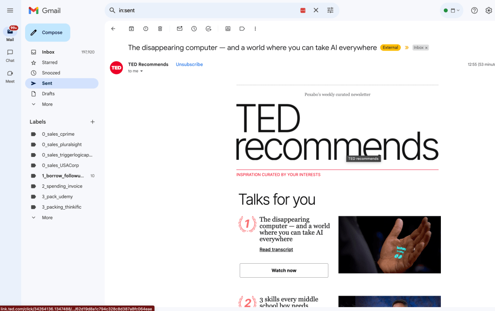495x311 pixels.
Task: Click the red extension icon in search bar
Action: coord(303,11)
